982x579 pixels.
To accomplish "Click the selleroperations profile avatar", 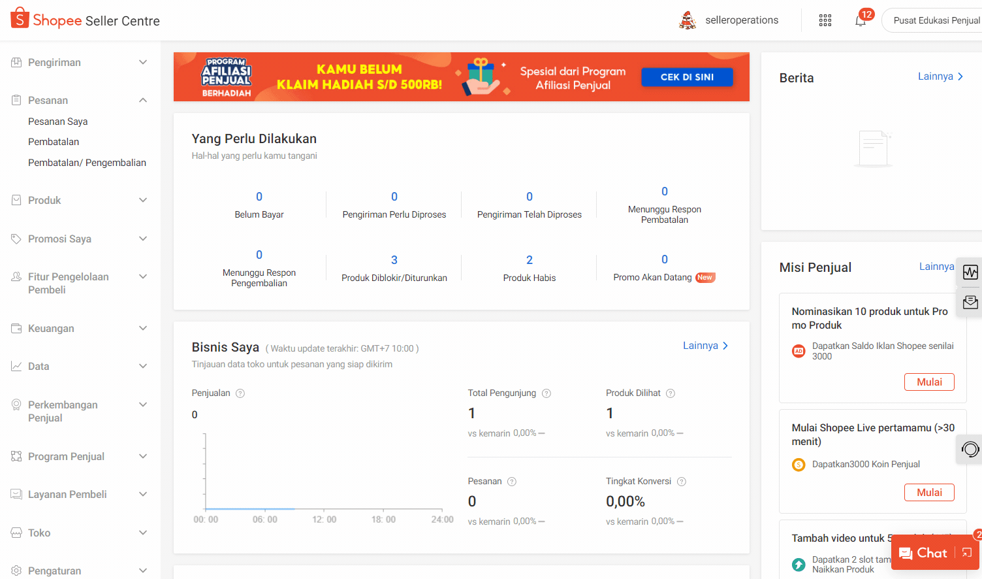I will pyautogui.click(x=688, y=20).
